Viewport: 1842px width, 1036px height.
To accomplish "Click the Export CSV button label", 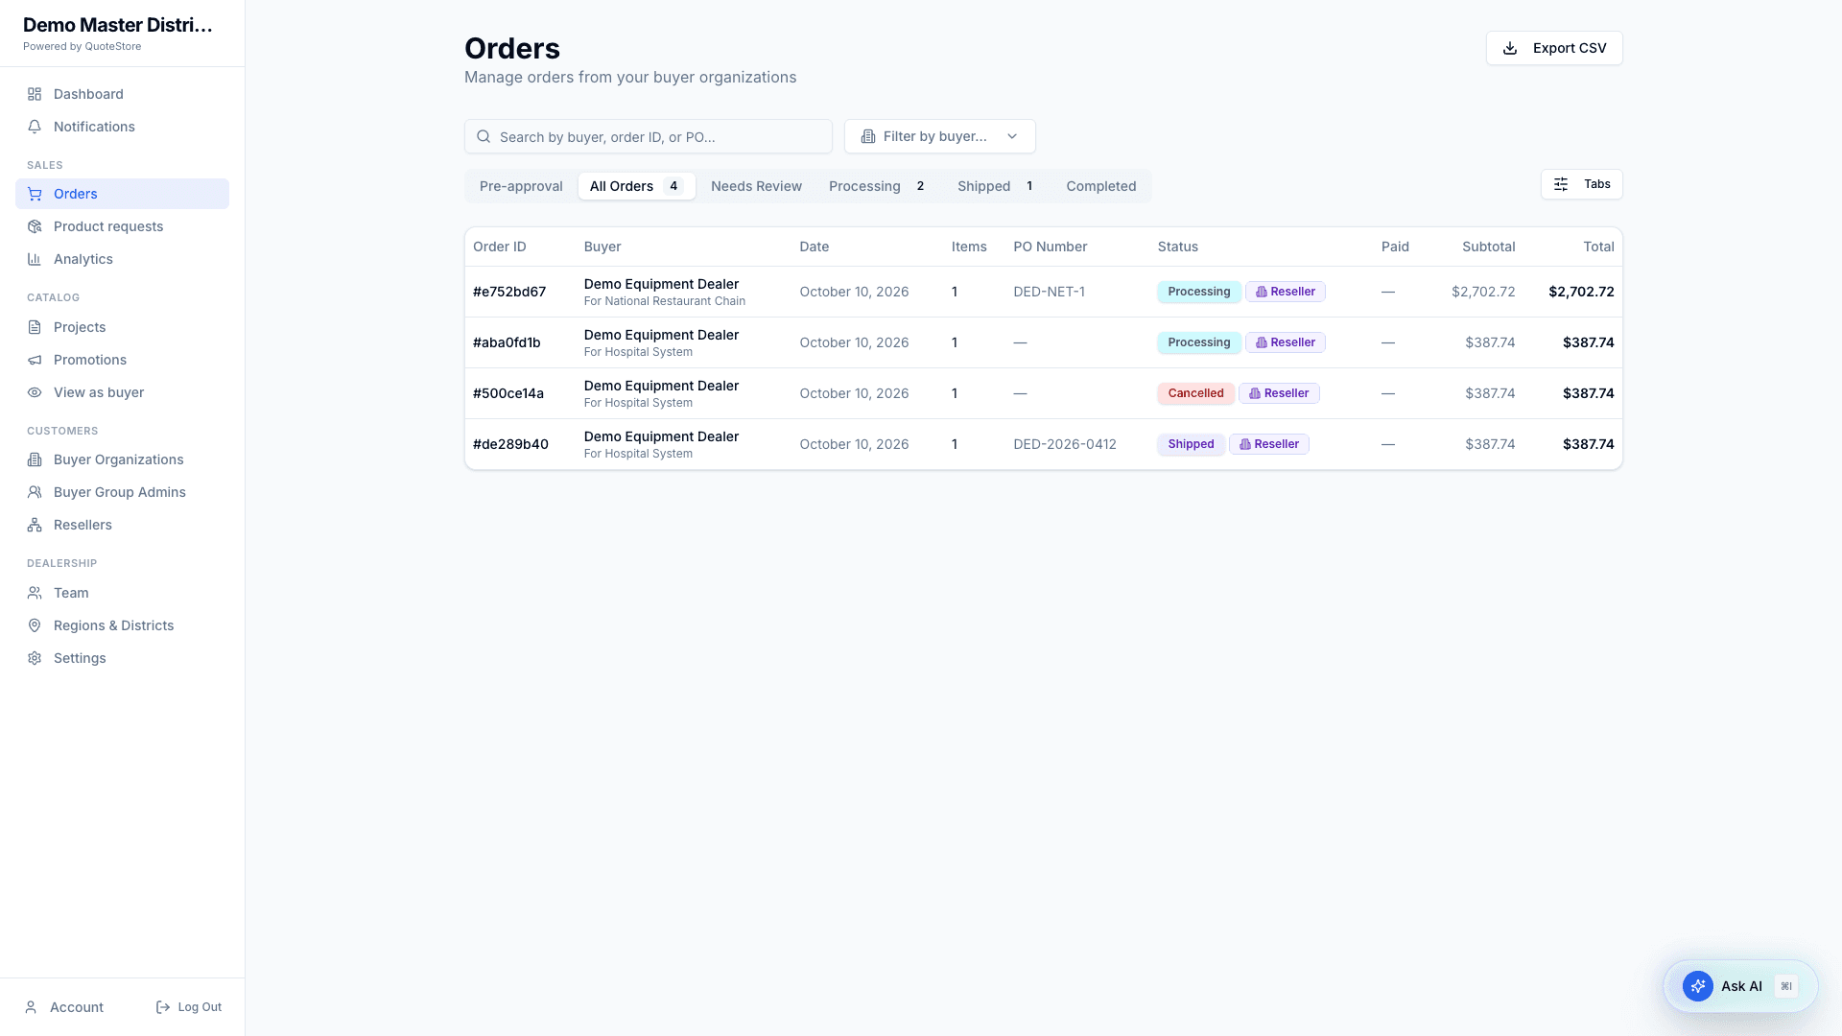I will click(x=1570, y=48).
